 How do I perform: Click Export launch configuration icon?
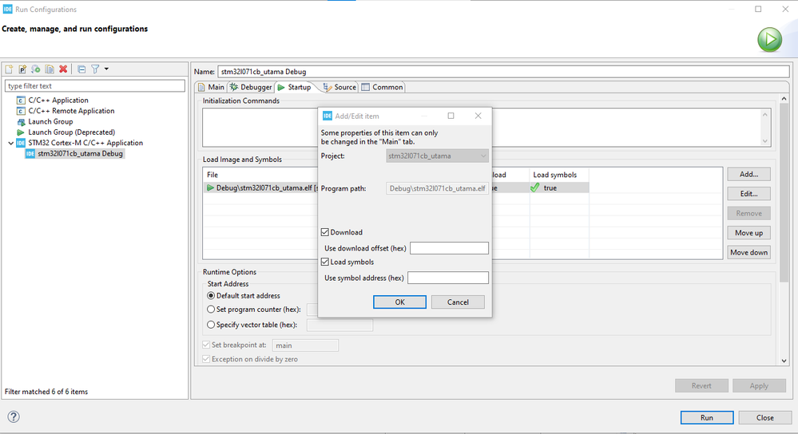click(36, 69)
